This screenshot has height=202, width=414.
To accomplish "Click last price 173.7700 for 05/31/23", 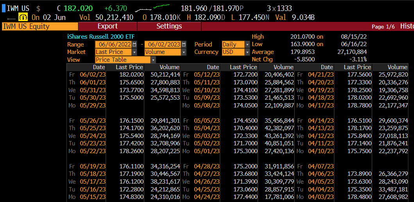I will click(131, 90).
